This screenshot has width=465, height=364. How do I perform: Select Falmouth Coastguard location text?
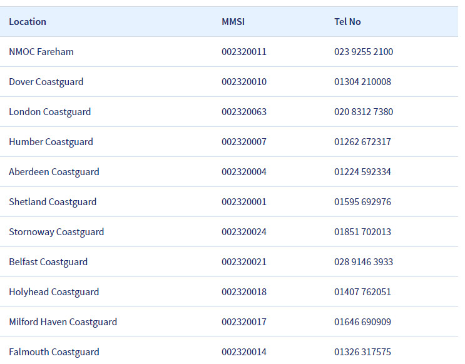pyautogui.click(x=54, y=352)
